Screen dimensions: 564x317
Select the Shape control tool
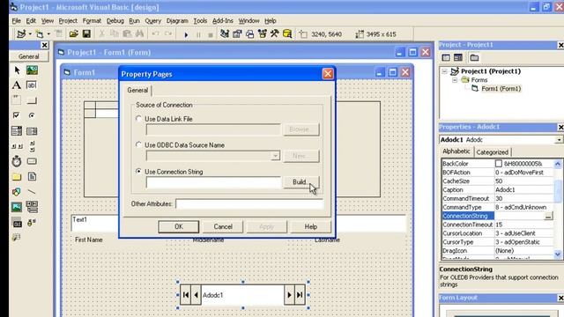pos(17,192)
